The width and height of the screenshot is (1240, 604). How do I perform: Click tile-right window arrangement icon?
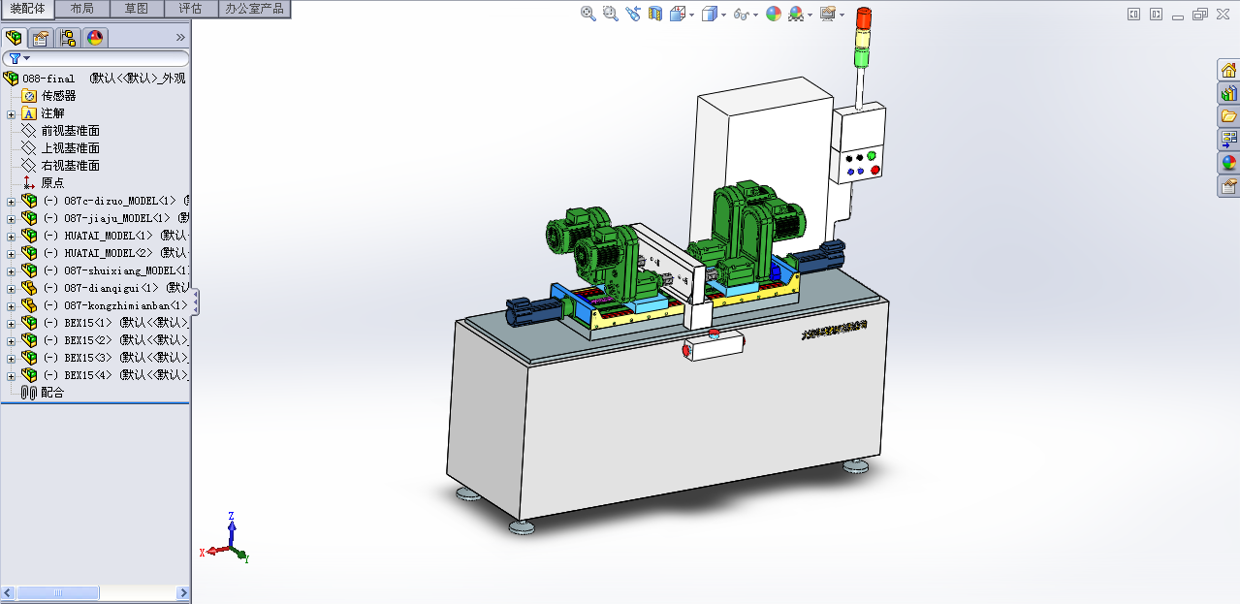[x=1156, y=15]
